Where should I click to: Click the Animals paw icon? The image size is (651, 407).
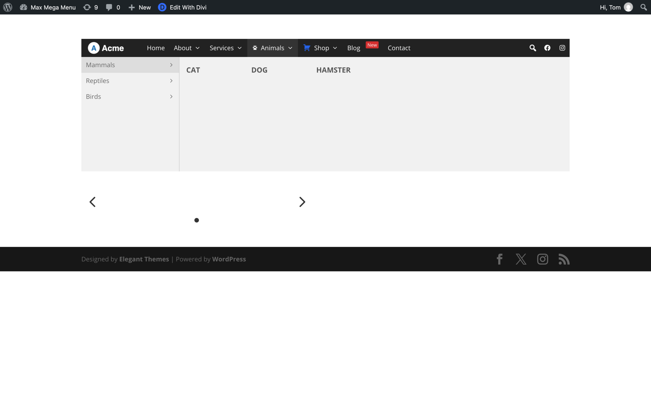[x=255, y=48]
